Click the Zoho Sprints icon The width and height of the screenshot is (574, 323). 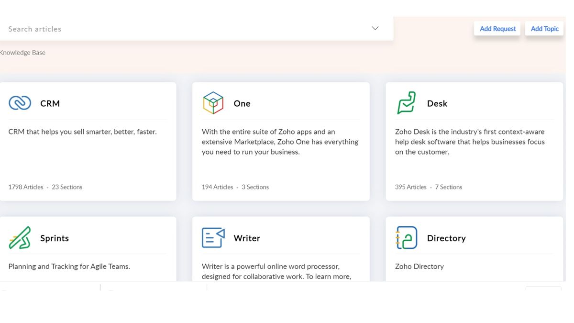click(x=20, y=237)
